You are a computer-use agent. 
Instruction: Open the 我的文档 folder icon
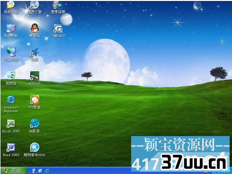coord(11,5)
